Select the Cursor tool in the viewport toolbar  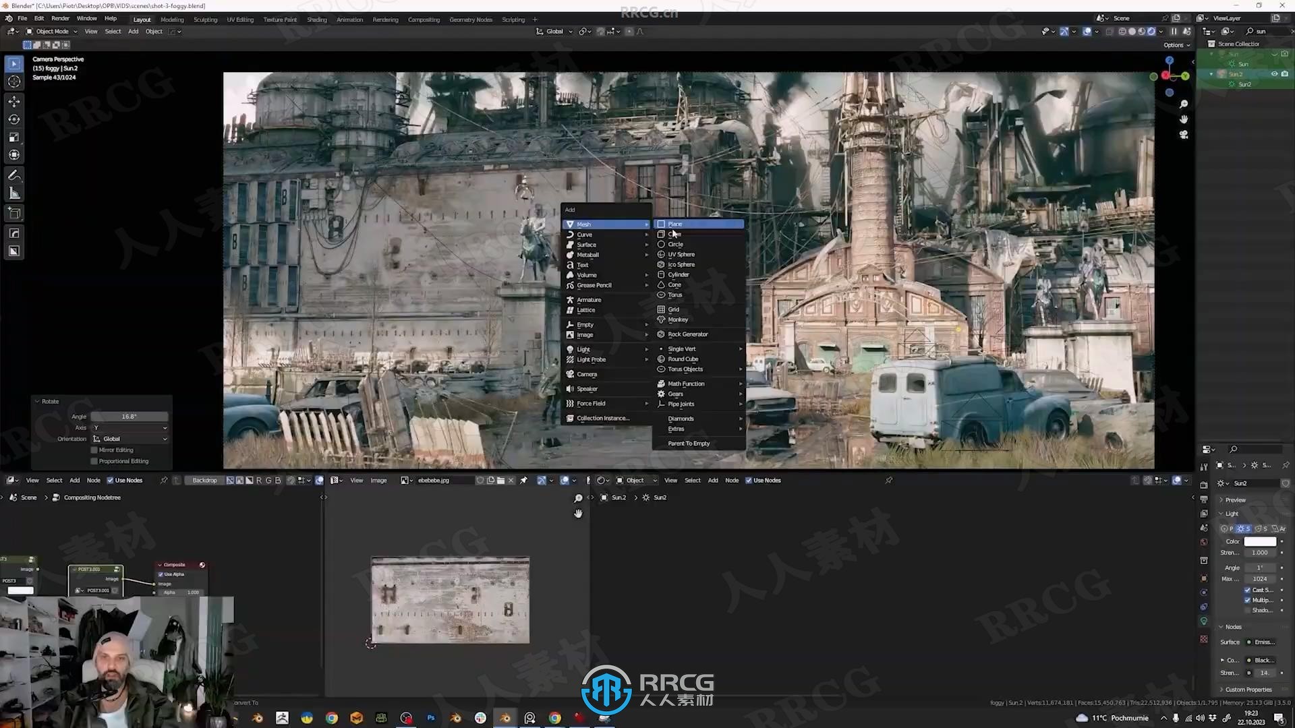(x=14, y=82)
